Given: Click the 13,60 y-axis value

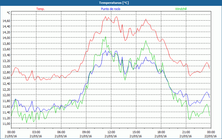Looking at the screenshot, I should [6, 49].
